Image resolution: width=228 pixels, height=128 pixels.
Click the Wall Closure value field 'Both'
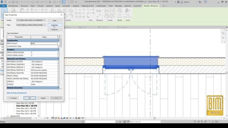point(44,43)
